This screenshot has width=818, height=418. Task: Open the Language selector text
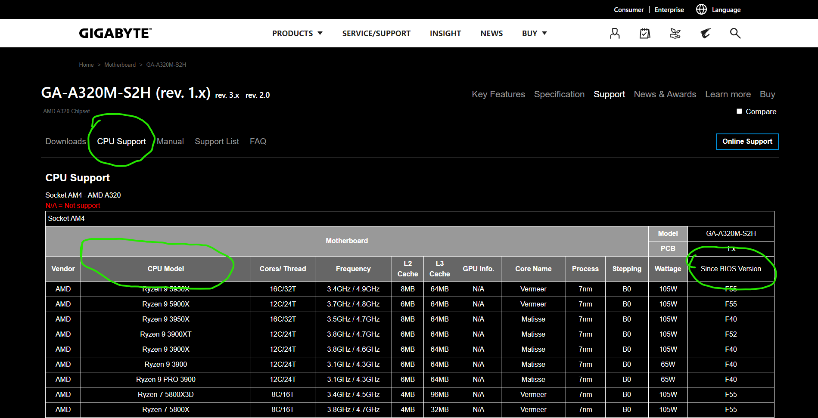pyautogui.click(x=726, y=9)
